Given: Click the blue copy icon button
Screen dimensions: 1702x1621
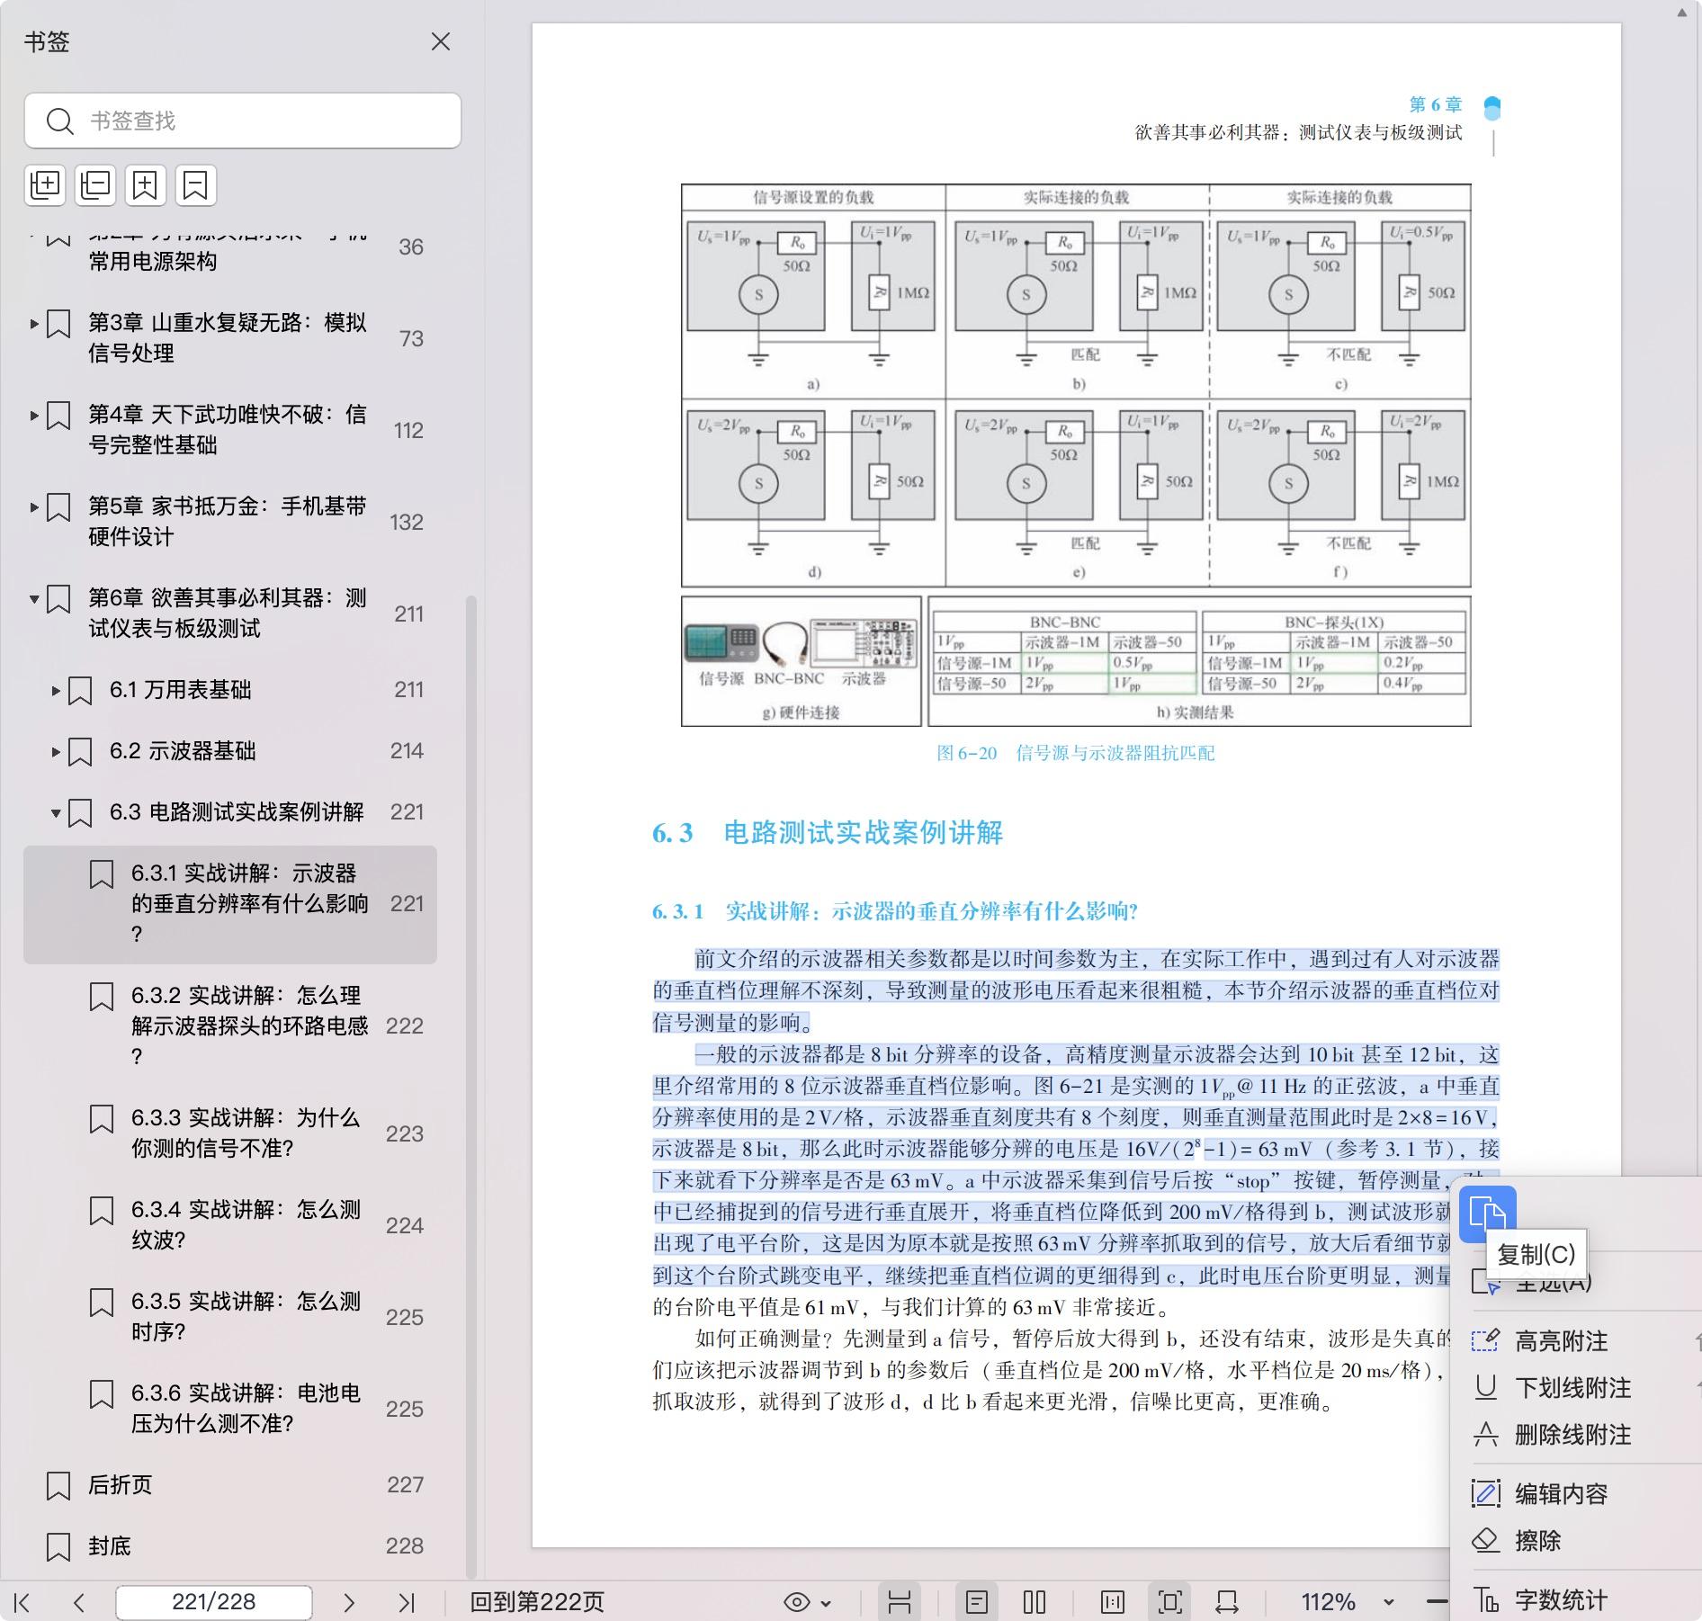Looking at the screenshot, I should (x=1486, y=1214).
